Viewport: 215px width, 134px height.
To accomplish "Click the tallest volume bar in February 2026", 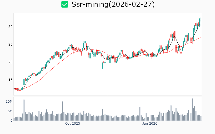I will [192, 110].
